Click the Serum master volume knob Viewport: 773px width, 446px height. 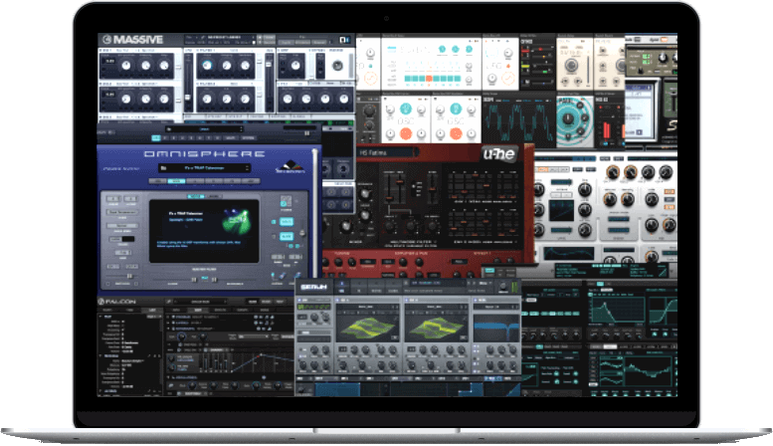tap(502, 287)
